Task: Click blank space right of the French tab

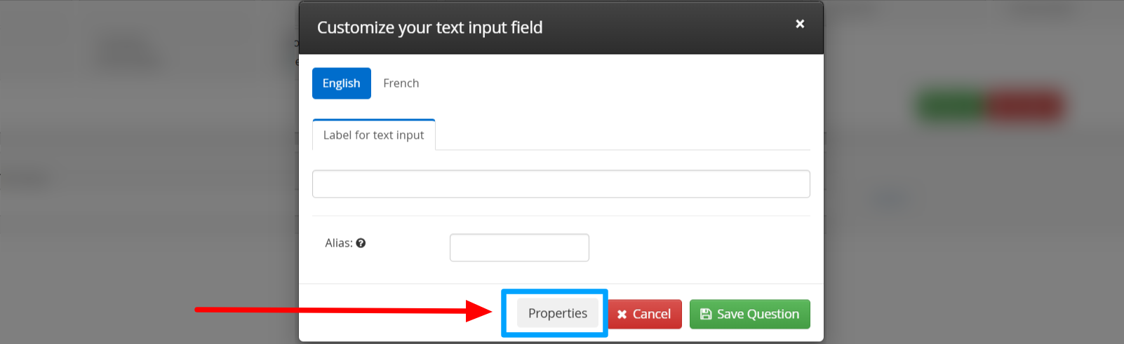Action: 596,83
